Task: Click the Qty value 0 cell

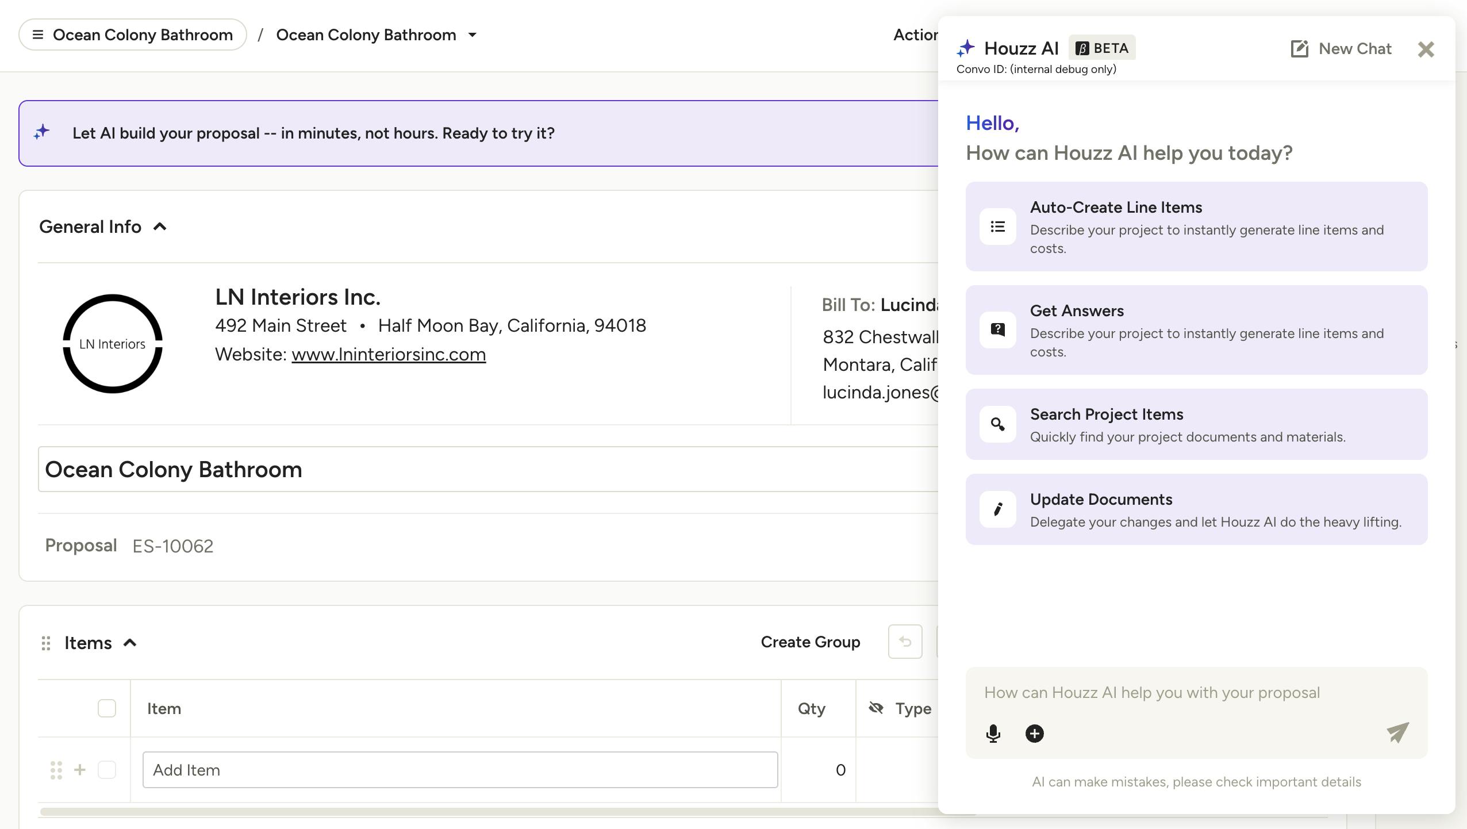Action: (819, 770)
